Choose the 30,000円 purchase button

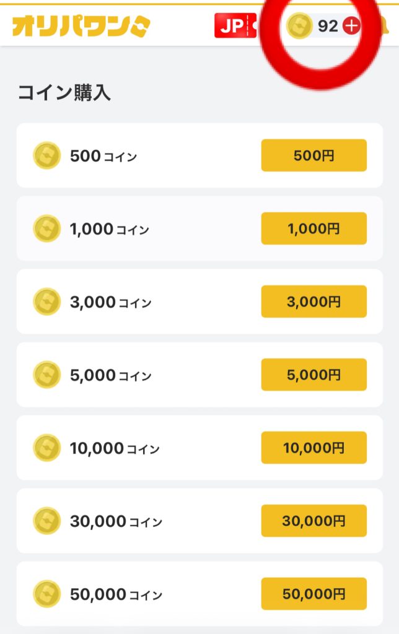313,521
